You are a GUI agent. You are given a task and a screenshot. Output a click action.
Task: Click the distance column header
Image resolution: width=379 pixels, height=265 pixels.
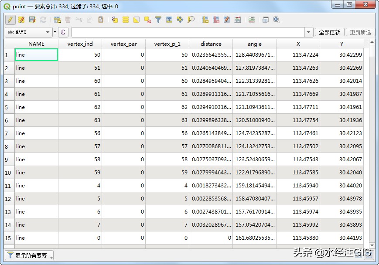click(x=211, y=44)
